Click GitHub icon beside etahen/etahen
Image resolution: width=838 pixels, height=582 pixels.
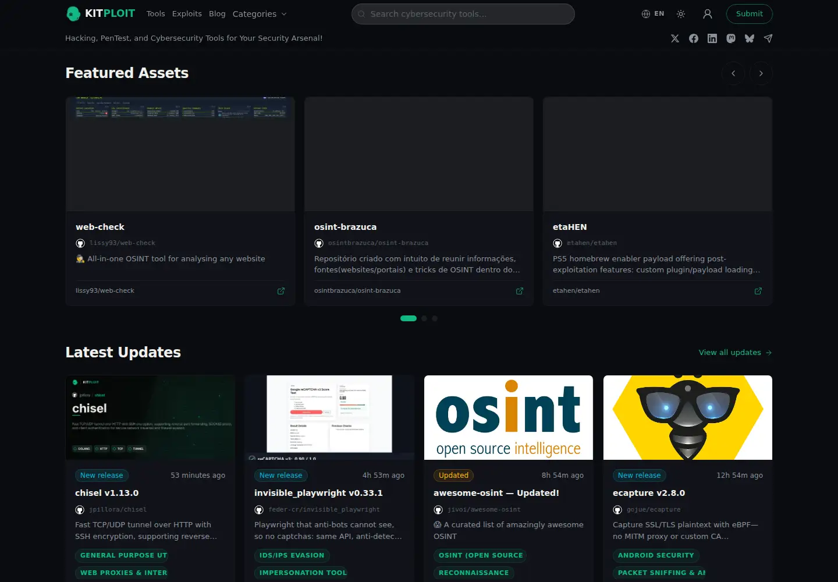pos(558,243)
